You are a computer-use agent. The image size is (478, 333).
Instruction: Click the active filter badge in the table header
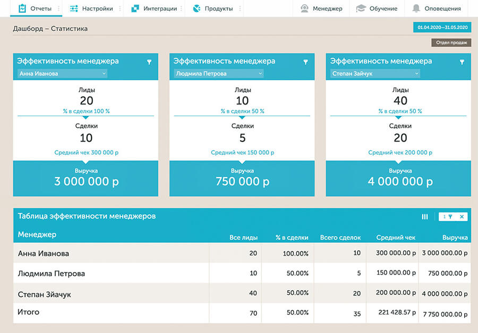[448, 217]
